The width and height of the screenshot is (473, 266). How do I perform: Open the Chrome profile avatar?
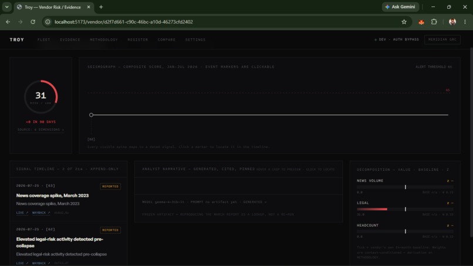pos(452,22)
